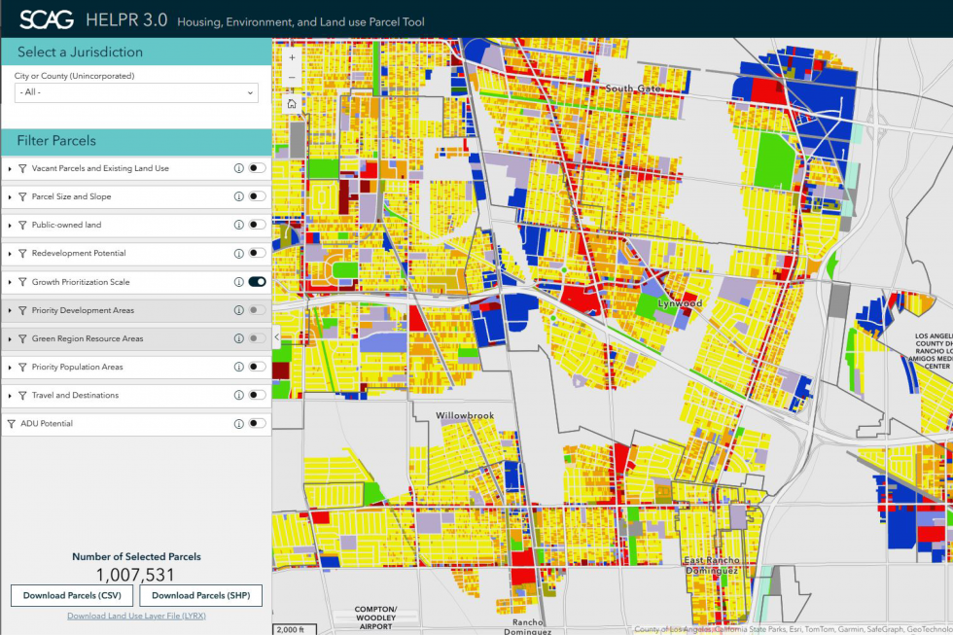This screenshot has height=635, width=953.
Task: Collapse the left side panel
Action: click(x=277, y=336)
